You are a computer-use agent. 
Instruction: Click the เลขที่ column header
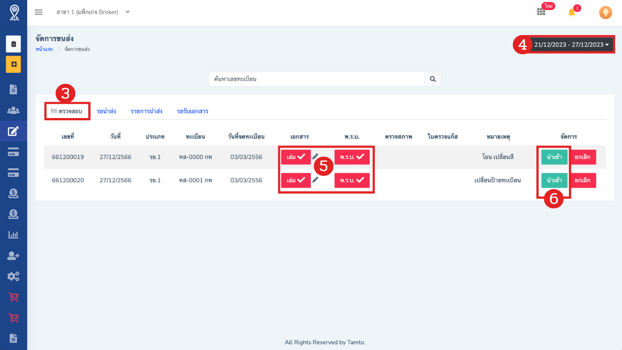(68, 137)
